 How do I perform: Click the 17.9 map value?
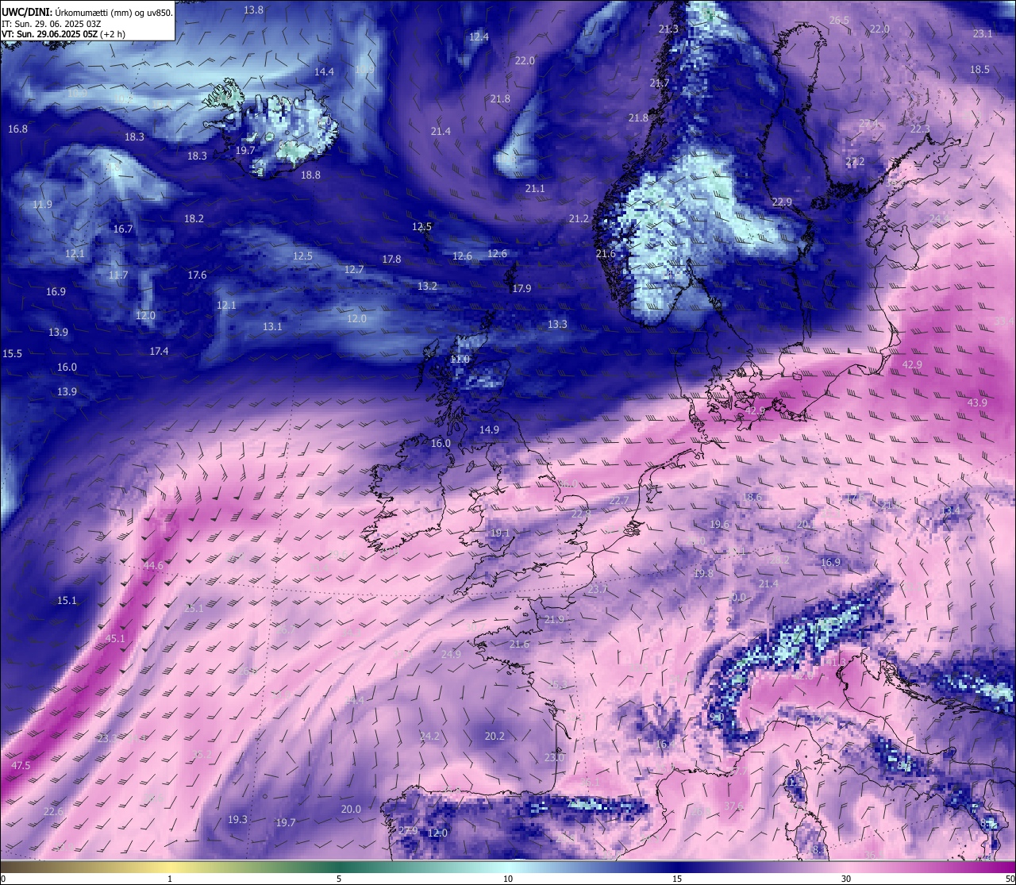tap(521, 289)
